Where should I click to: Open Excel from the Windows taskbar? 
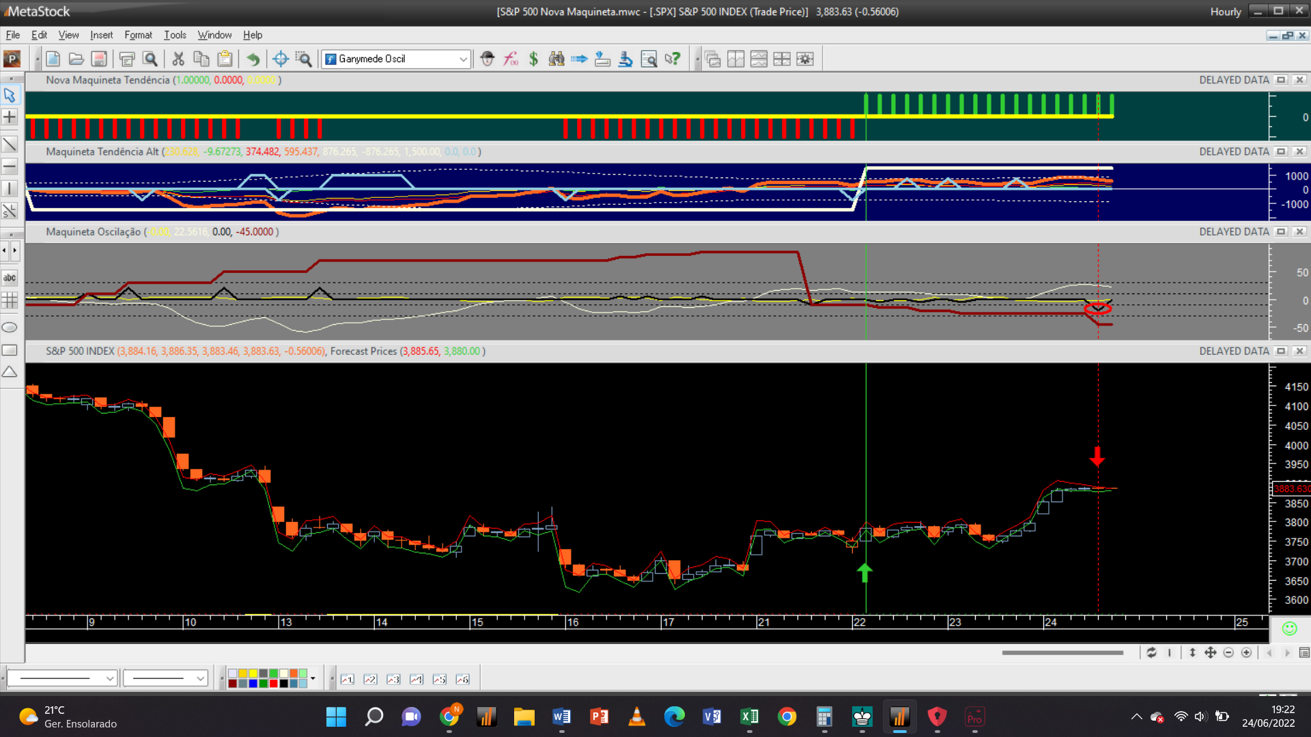point(749,717)
